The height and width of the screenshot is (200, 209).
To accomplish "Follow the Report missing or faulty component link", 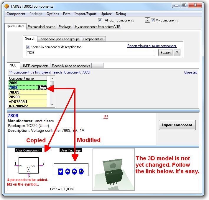I will pos(152,46).
